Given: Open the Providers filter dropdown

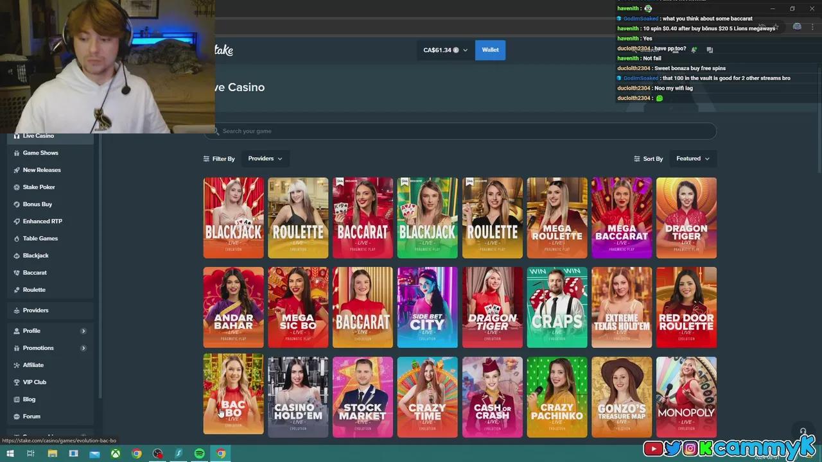Looking at the screenshot, I should [265, 158].
